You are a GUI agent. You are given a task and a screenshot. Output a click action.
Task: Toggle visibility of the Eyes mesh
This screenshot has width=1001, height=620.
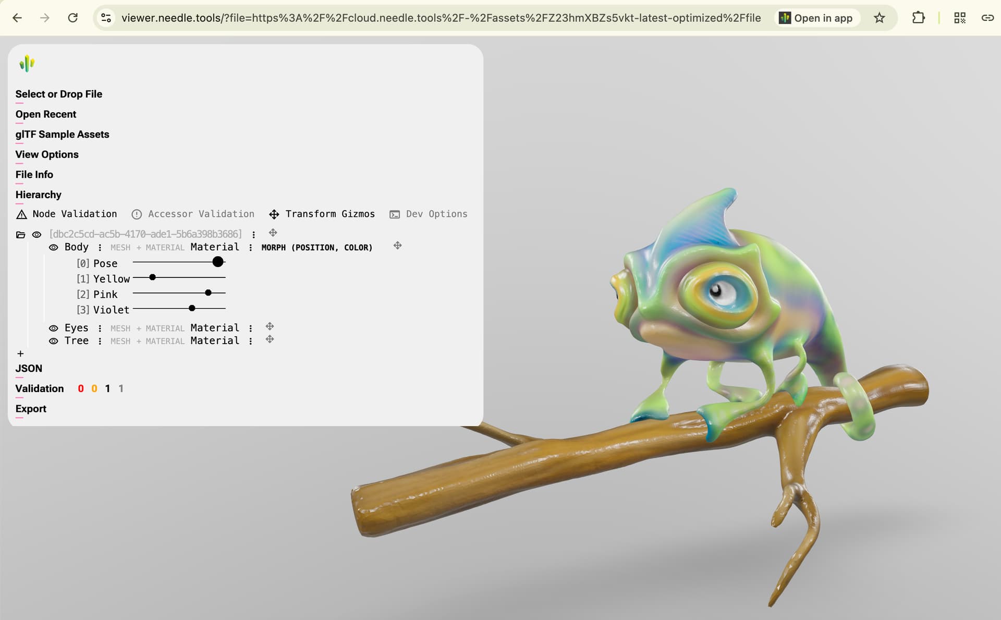pos(53,329)
